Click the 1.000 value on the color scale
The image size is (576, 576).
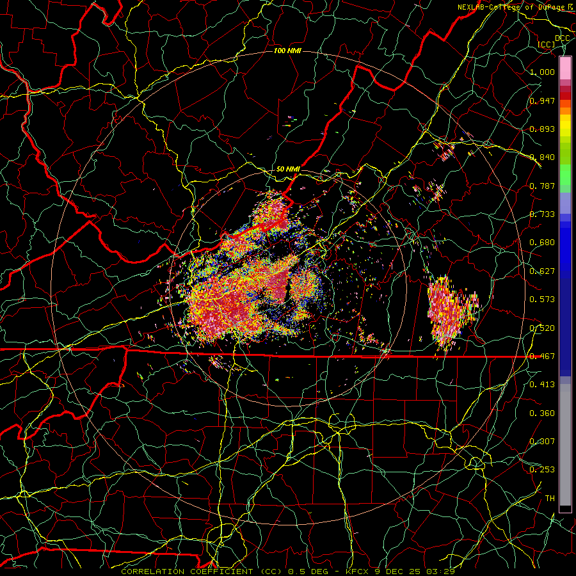coord(542,72)
